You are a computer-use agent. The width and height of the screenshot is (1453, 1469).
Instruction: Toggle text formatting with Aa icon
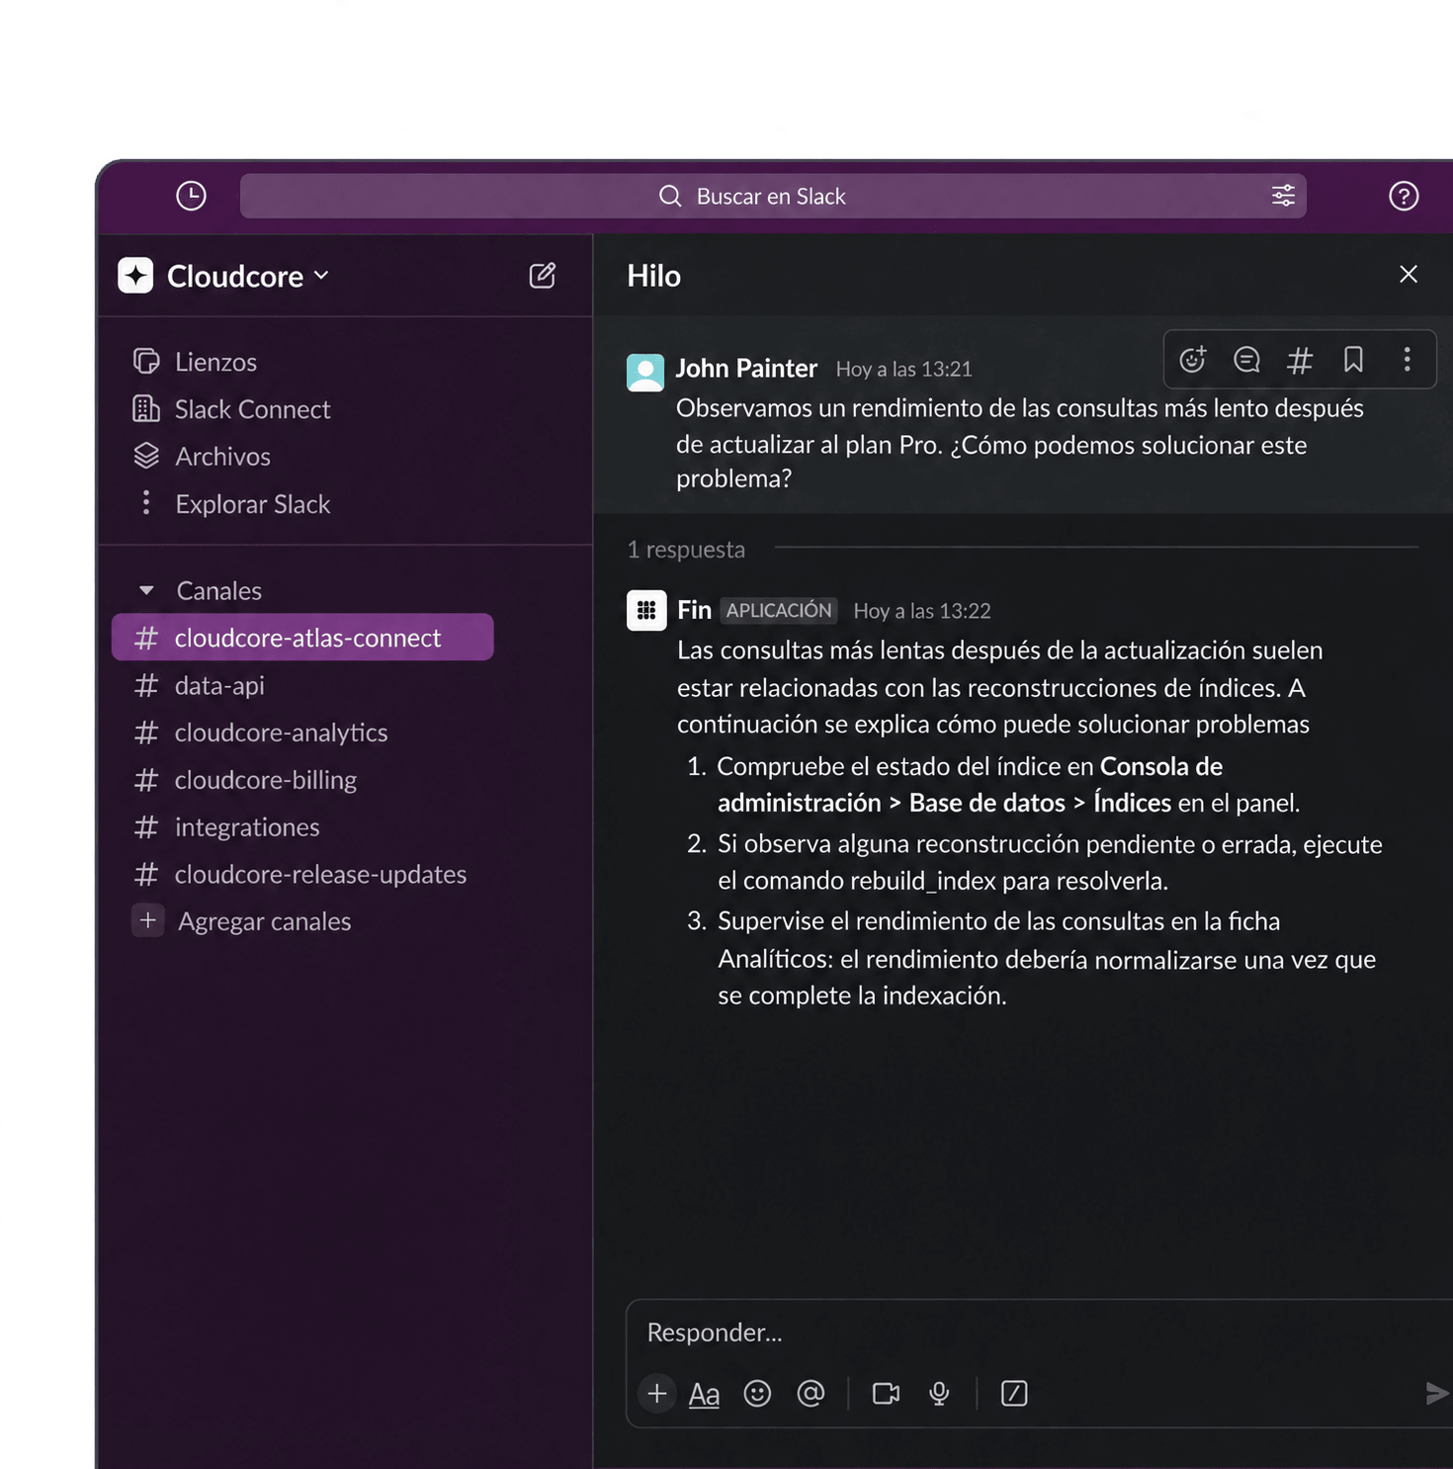(x=704, y=1394)
